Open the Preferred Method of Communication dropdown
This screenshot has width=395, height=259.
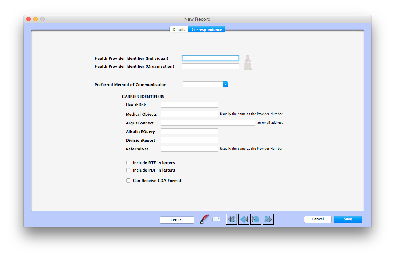[225, 84]
